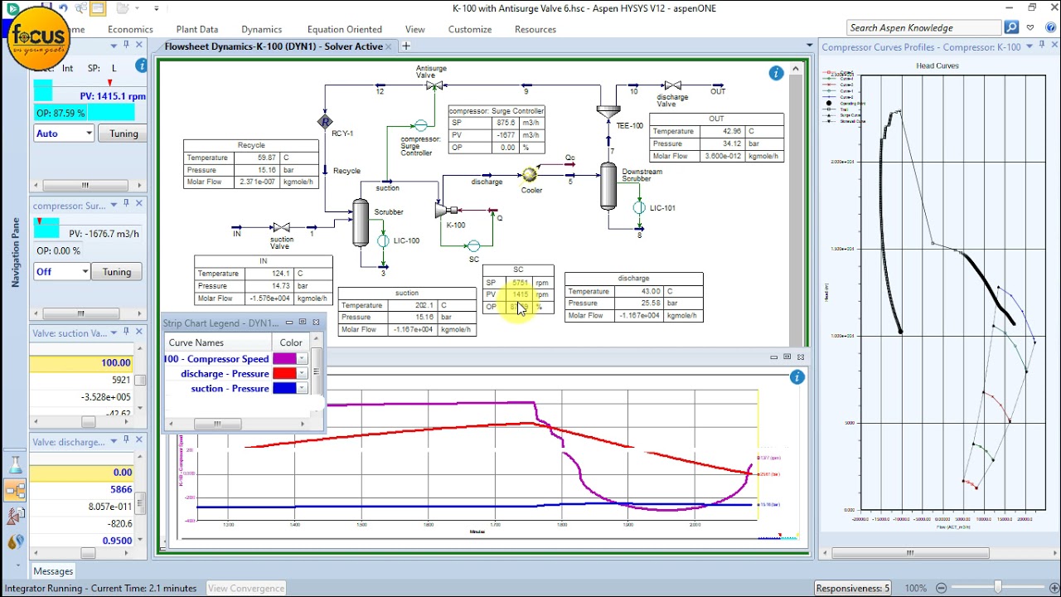Viewport: 1061px width, 597px height.
Task: Open discharge Pressure curve color dropdown
Action: [x=302, y=374]
